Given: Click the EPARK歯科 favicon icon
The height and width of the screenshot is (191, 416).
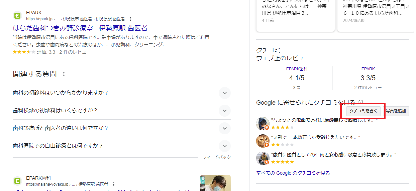Looking at the screenshot, I should [17, 181].
